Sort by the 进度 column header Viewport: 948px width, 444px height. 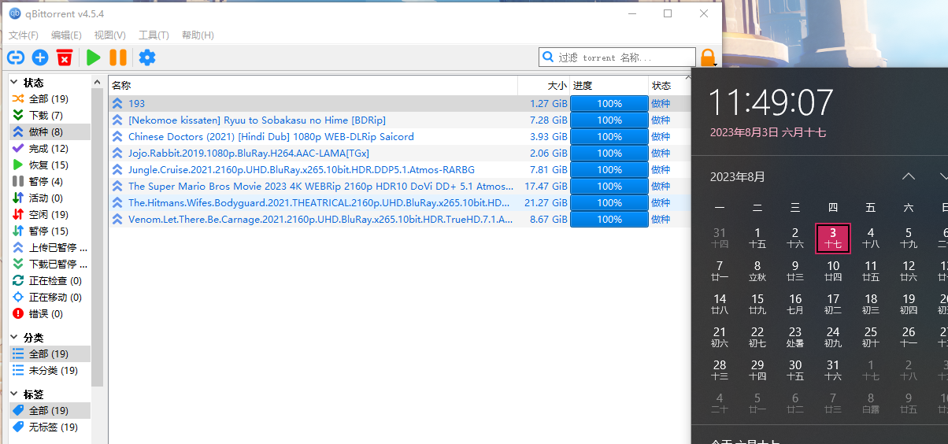tap(609, 86)
